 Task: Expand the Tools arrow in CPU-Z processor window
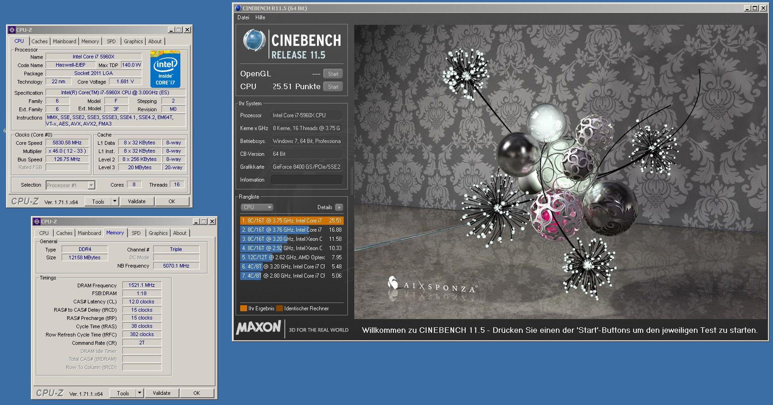(115, 201)
